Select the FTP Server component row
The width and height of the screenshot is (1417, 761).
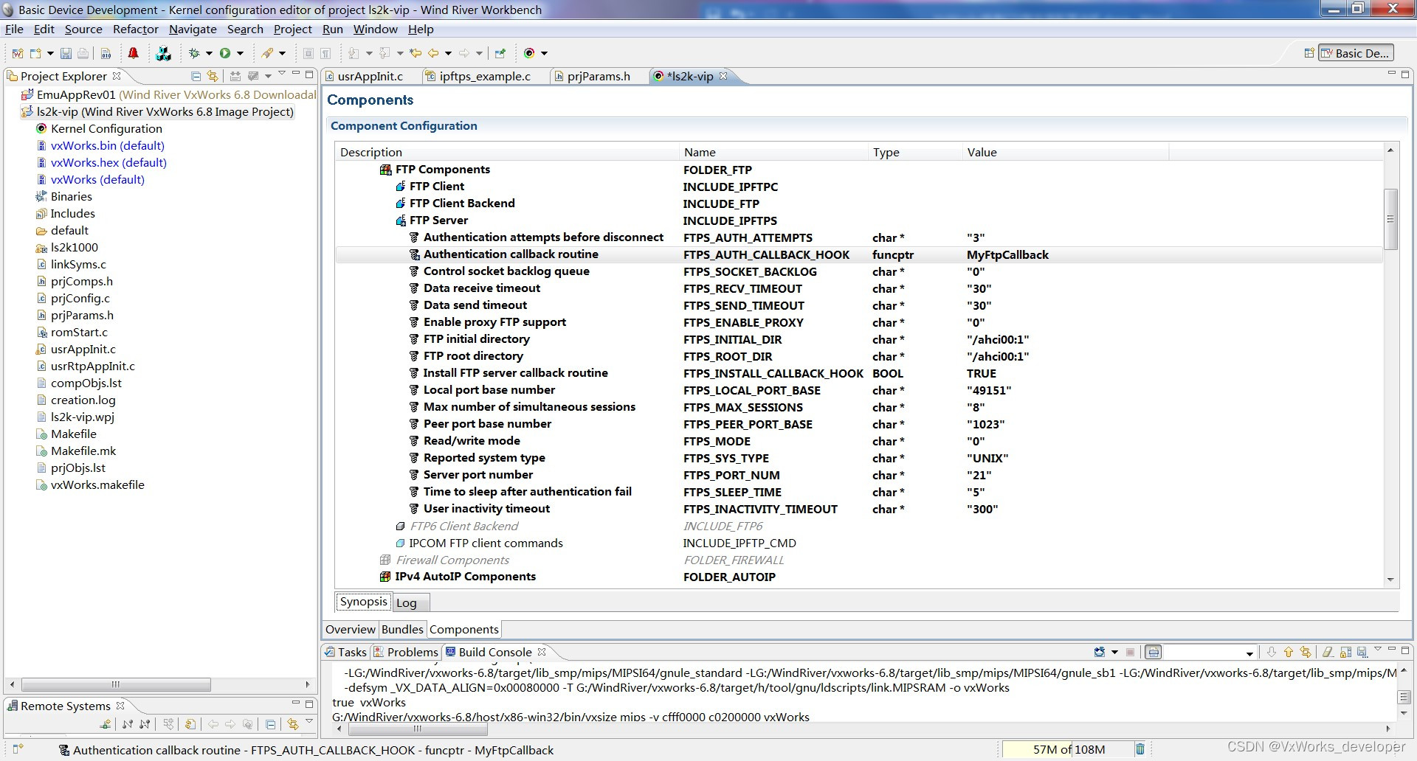click(859, 220)
